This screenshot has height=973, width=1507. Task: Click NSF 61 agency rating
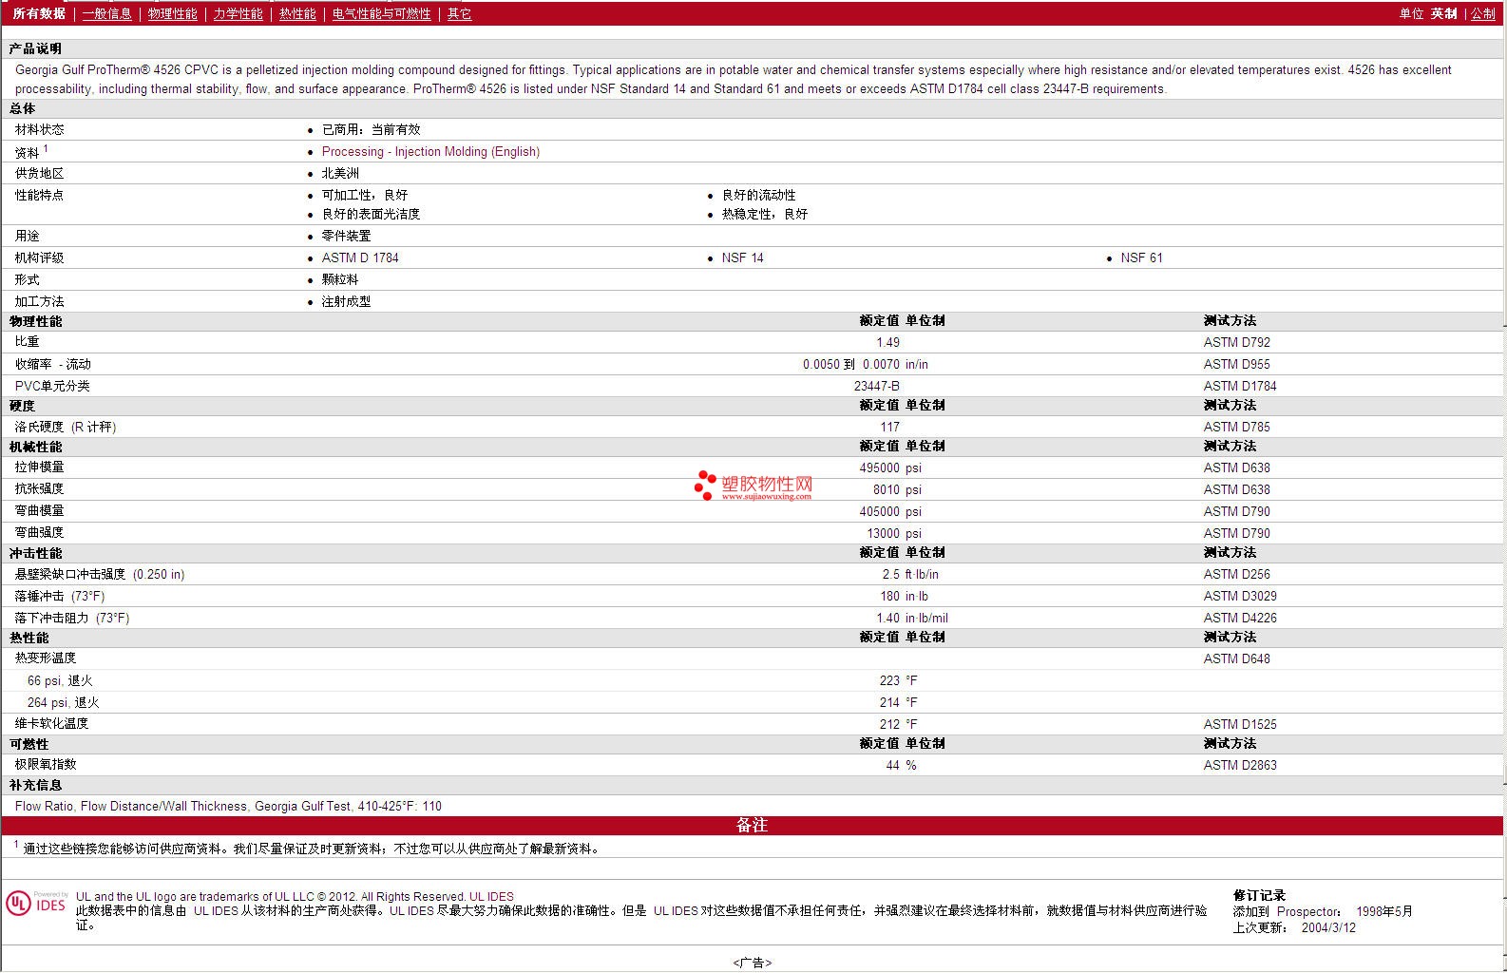pos(1141,258)
